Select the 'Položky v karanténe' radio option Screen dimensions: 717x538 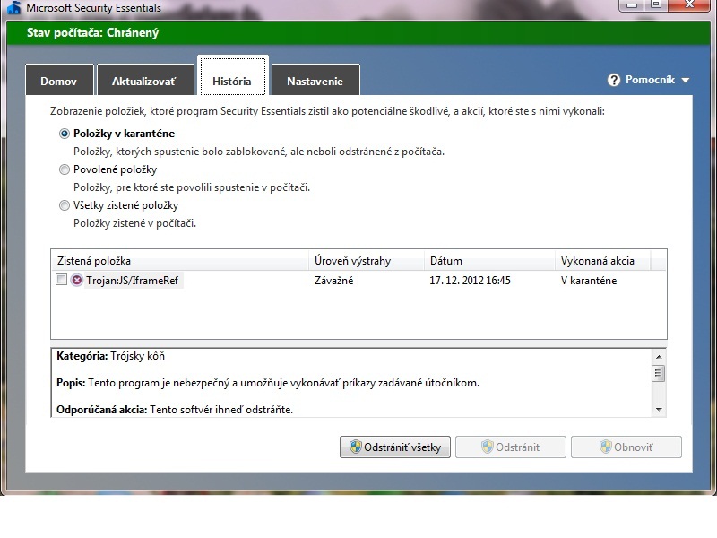tap(64, 134)
